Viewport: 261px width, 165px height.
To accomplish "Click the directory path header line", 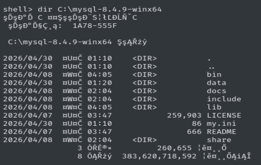I will point(78,42).
